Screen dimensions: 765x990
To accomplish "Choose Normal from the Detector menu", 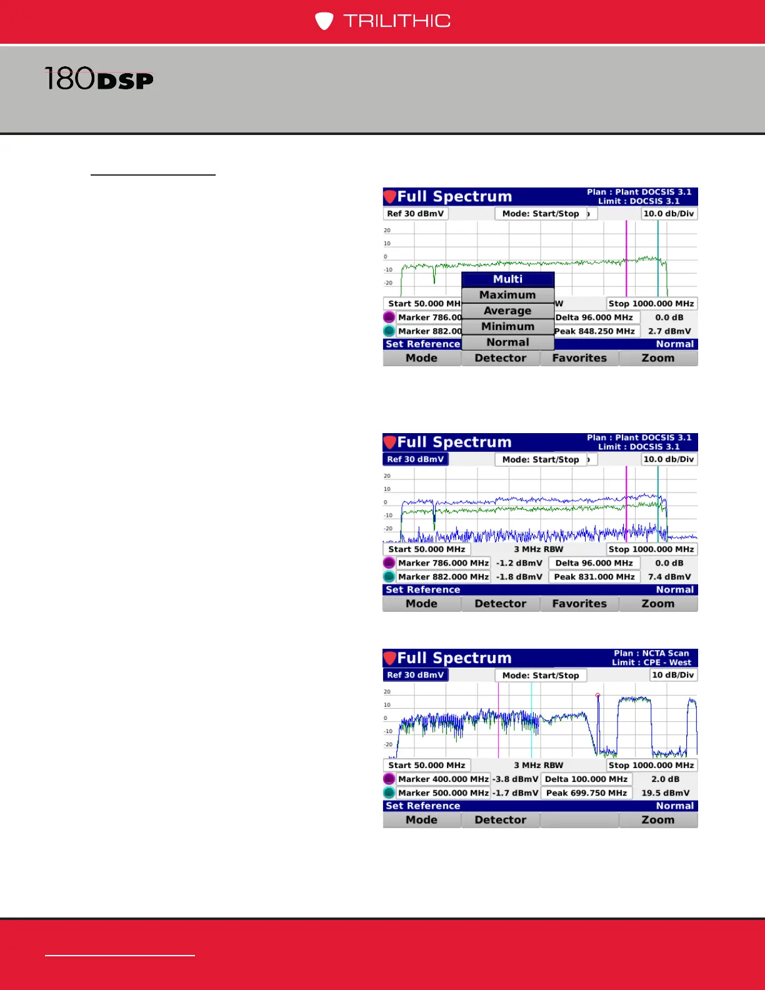I will click(508, 342).
